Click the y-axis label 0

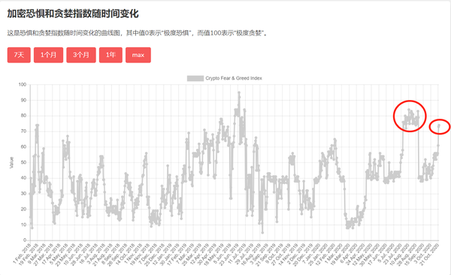25,240
